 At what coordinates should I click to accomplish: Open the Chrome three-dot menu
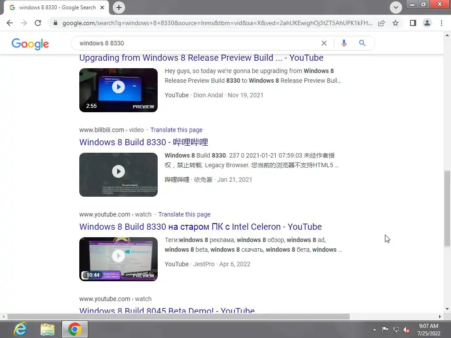441,23
